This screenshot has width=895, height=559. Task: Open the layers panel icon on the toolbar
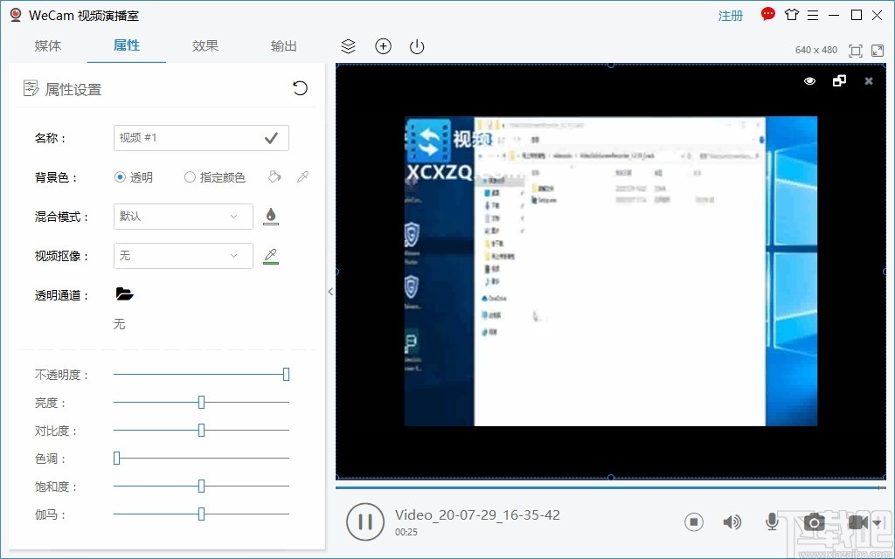(348, 46)
